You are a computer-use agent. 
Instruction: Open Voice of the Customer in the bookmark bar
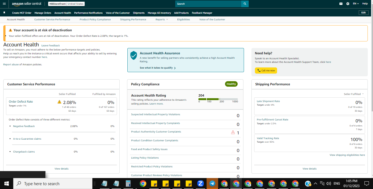tap(118, 13)
